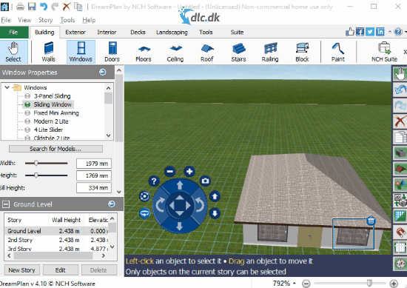Choose the Roof tool
Viewport: 407px width, 288px height.
pyautogui.click(x=207, y=52)
